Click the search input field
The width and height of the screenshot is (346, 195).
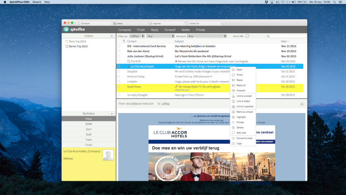pyautogui.click(x=286, y=36)
